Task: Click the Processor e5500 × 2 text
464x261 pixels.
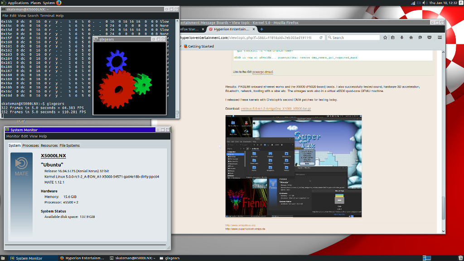Action: (x=61, y=203)
